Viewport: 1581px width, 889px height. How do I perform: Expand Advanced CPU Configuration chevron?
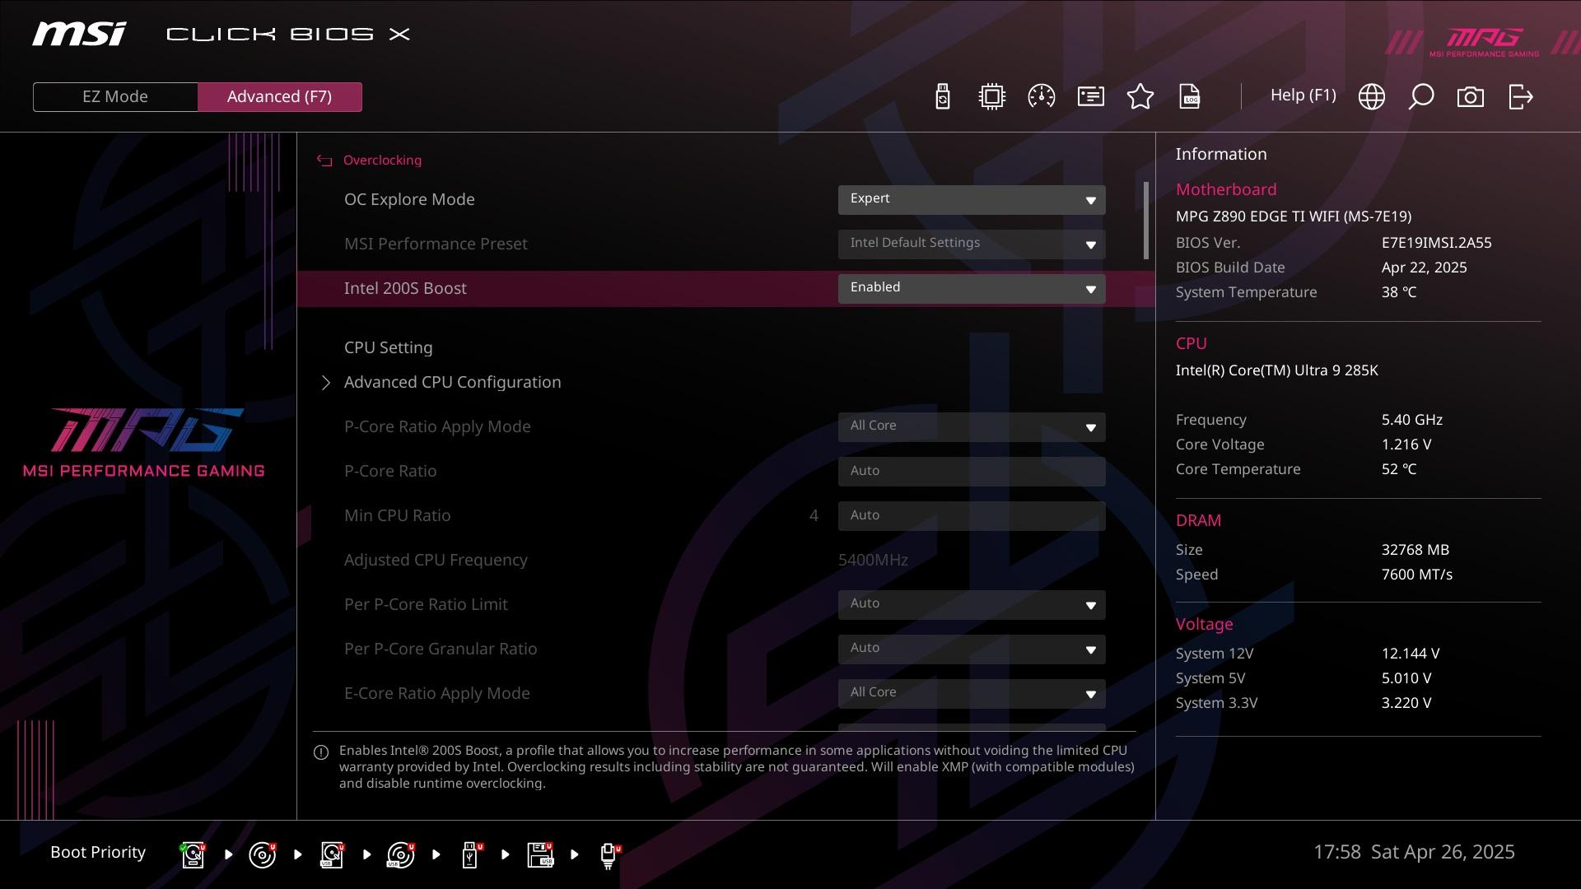click(326, 383)
